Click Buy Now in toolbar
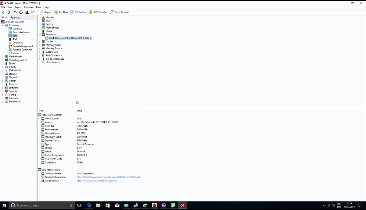Viewport: 366px width, 210px height. point(61,12)
